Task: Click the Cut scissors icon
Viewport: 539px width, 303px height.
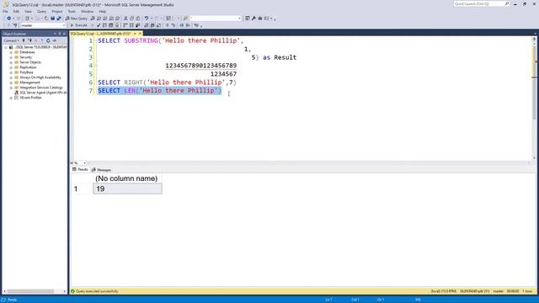Action: tap(125, 19)
